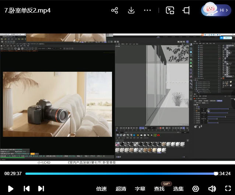Mute the video volume
The height and width of the screenshot is (195, 235).
click(x=212, y=189)
